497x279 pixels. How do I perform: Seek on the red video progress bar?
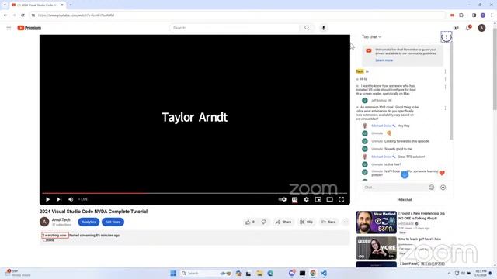194,193
